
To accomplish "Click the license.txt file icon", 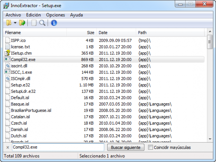I will [x=8, y=46].
